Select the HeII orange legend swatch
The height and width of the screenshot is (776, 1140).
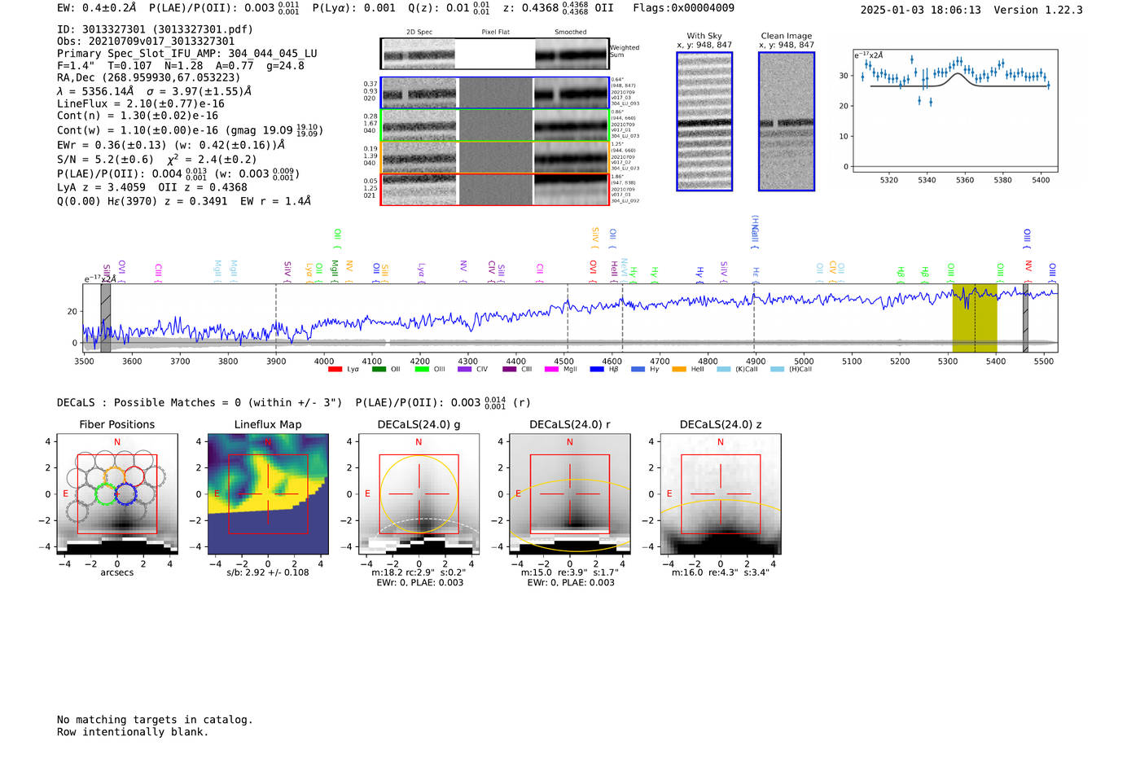[679, 370]
